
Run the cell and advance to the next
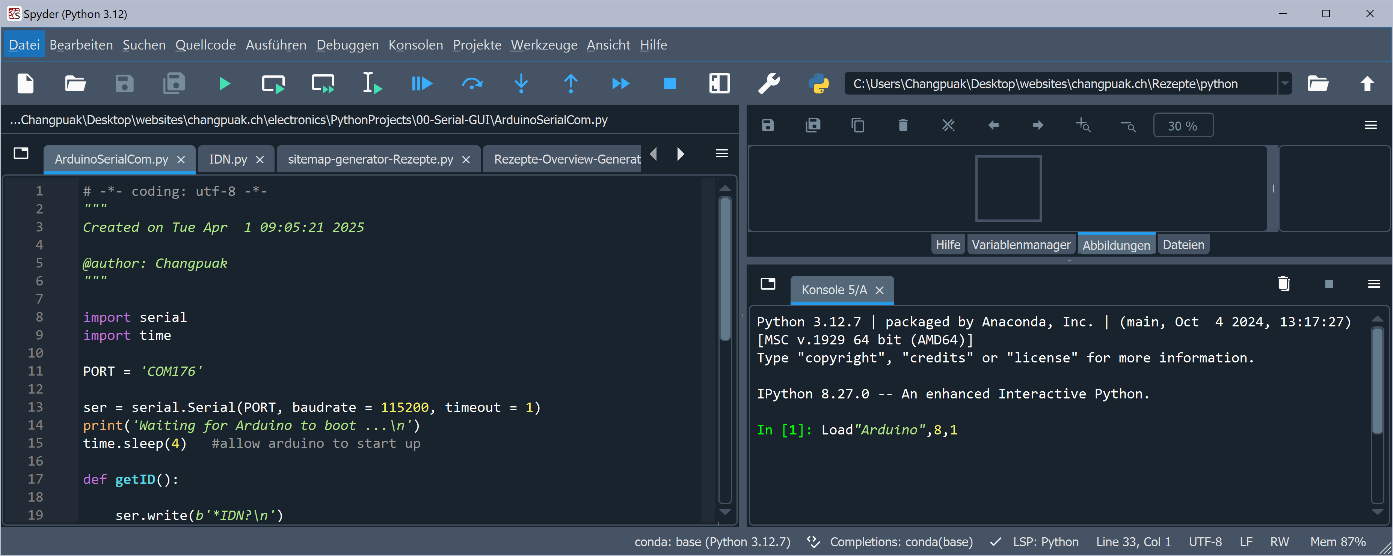tap(323, 84)
